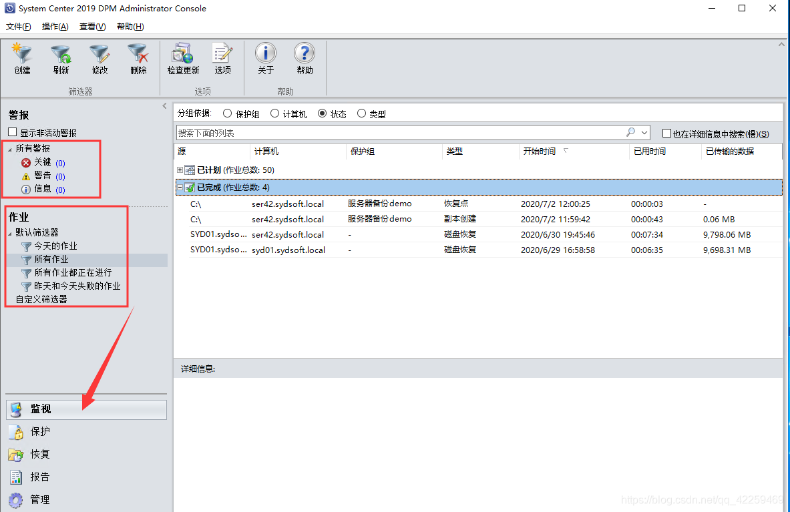Screen dimensions: 790x512
Task: Open the 监视 workspace
Action: point(86,409)
